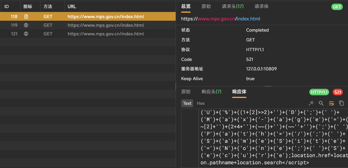Image resolution: width=348 pixels, height=168 pixels.
Task: Click the vertical panel splitter handle
Action: (176, 86)
